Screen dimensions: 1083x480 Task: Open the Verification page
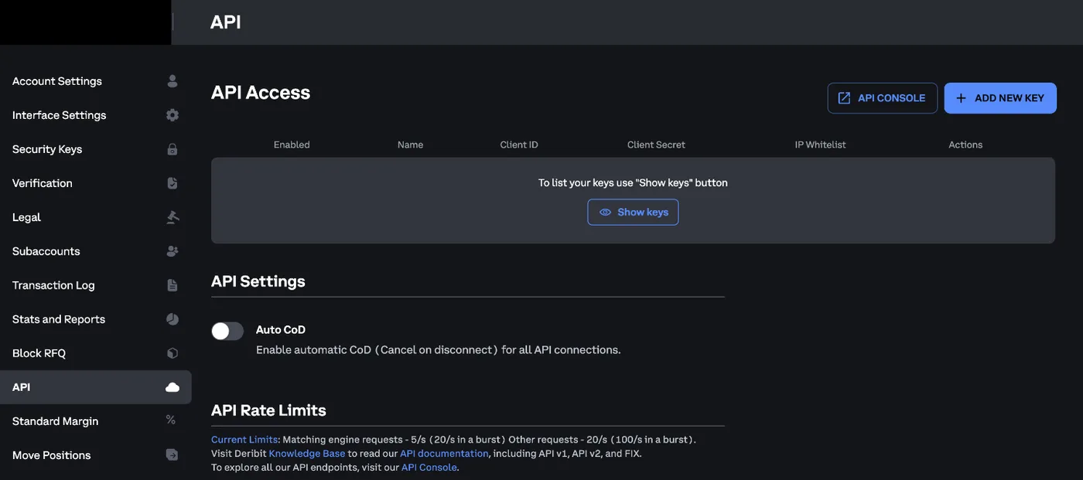point(96,183)
